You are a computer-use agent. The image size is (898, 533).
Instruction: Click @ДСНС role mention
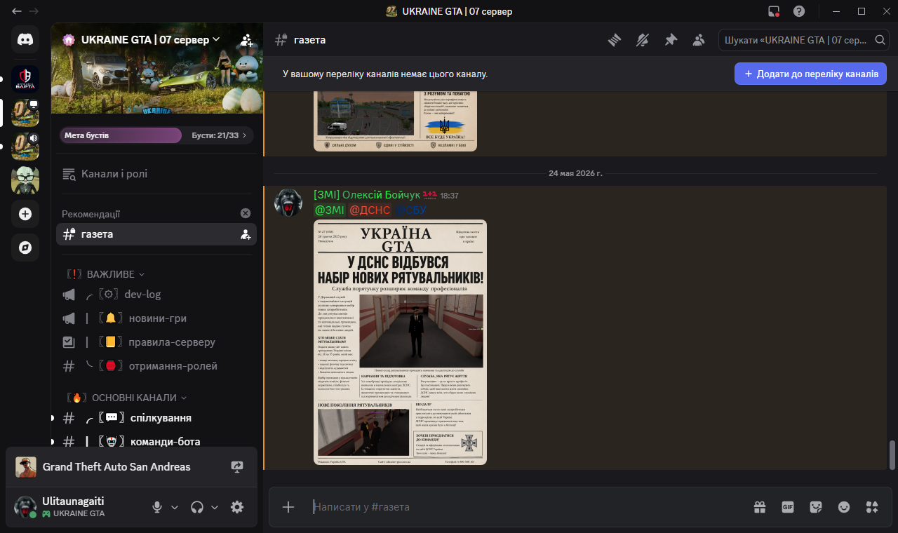pos(370,210)
